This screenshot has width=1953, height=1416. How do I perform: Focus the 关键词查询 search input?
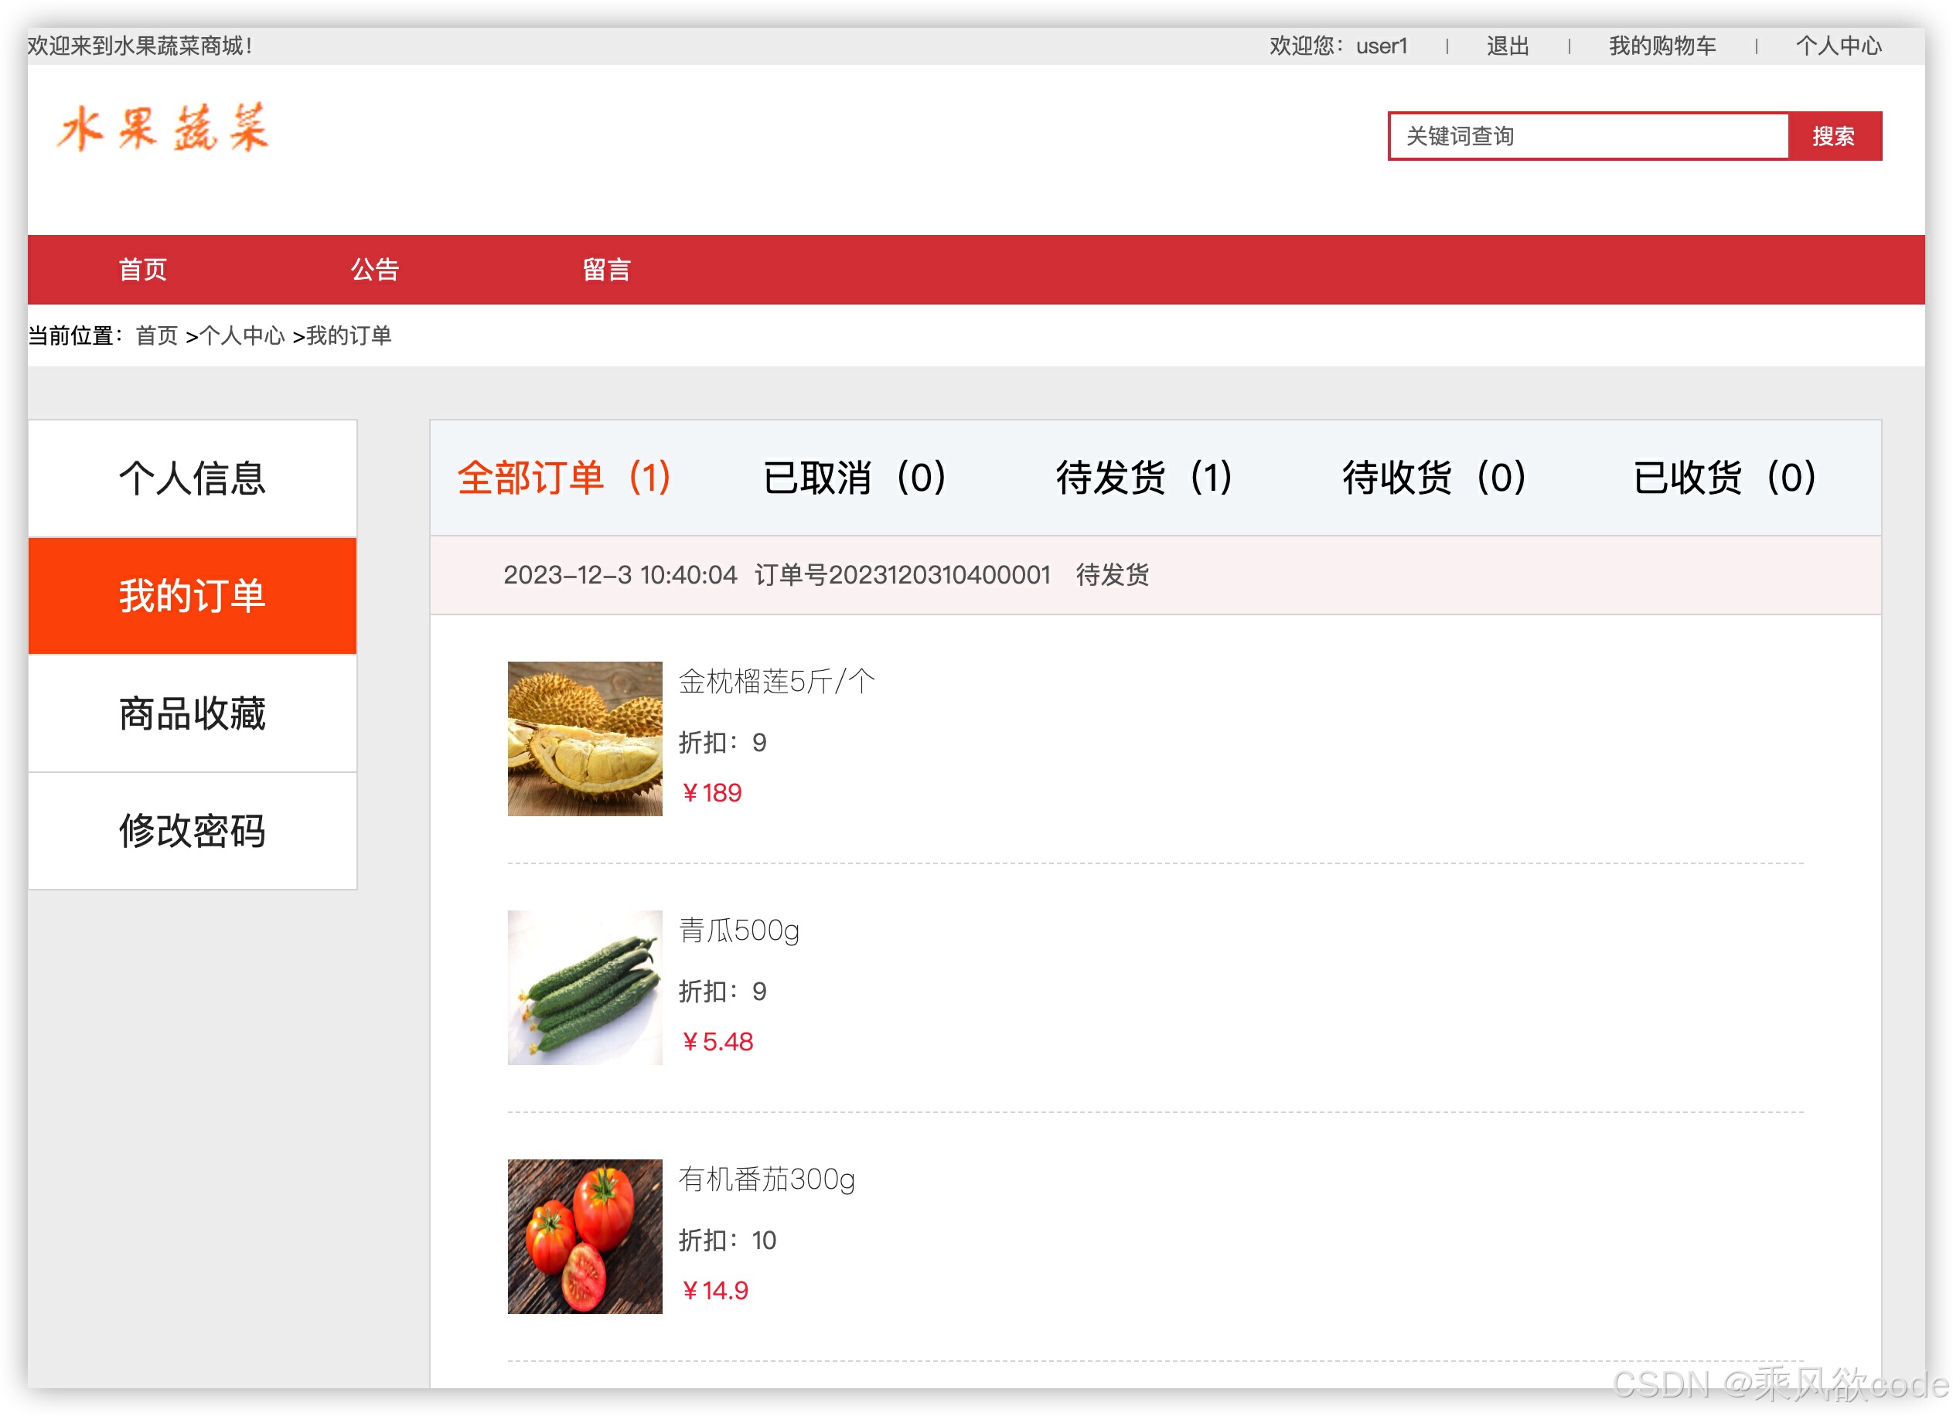click(x=1588, y=136)
